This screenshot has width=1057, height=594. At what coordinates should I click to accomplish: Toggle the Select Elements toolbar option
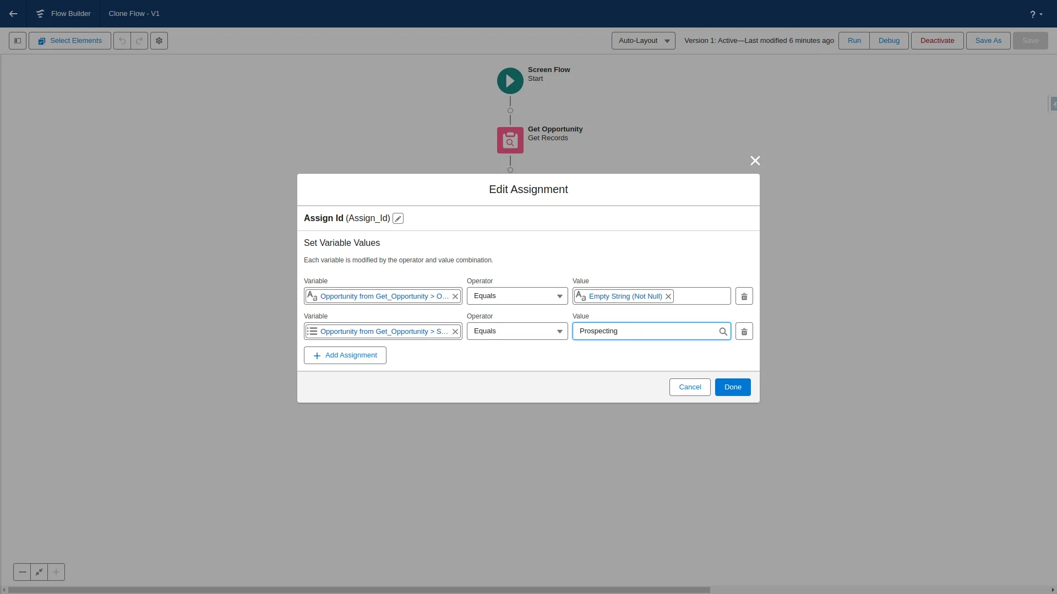[70, 40]
